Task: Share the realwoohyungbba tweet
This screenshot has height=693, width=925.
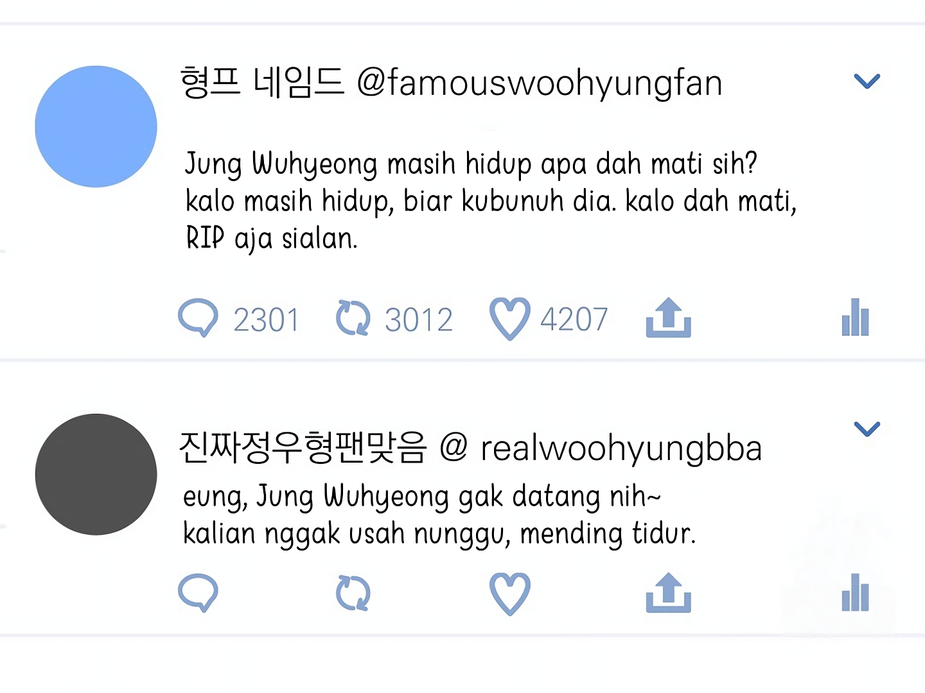Action: coord(668,592)
